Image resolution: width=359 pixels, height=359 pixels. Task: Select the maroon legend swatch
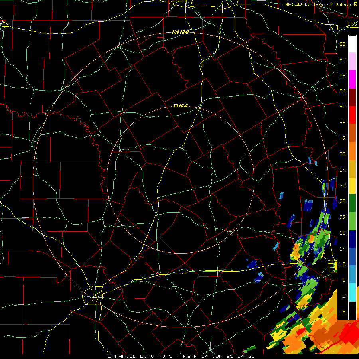click(x=352, y=97)
